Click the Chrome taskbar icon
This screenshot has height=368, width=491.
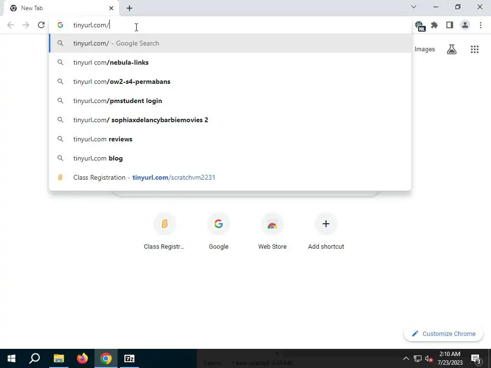106,358
